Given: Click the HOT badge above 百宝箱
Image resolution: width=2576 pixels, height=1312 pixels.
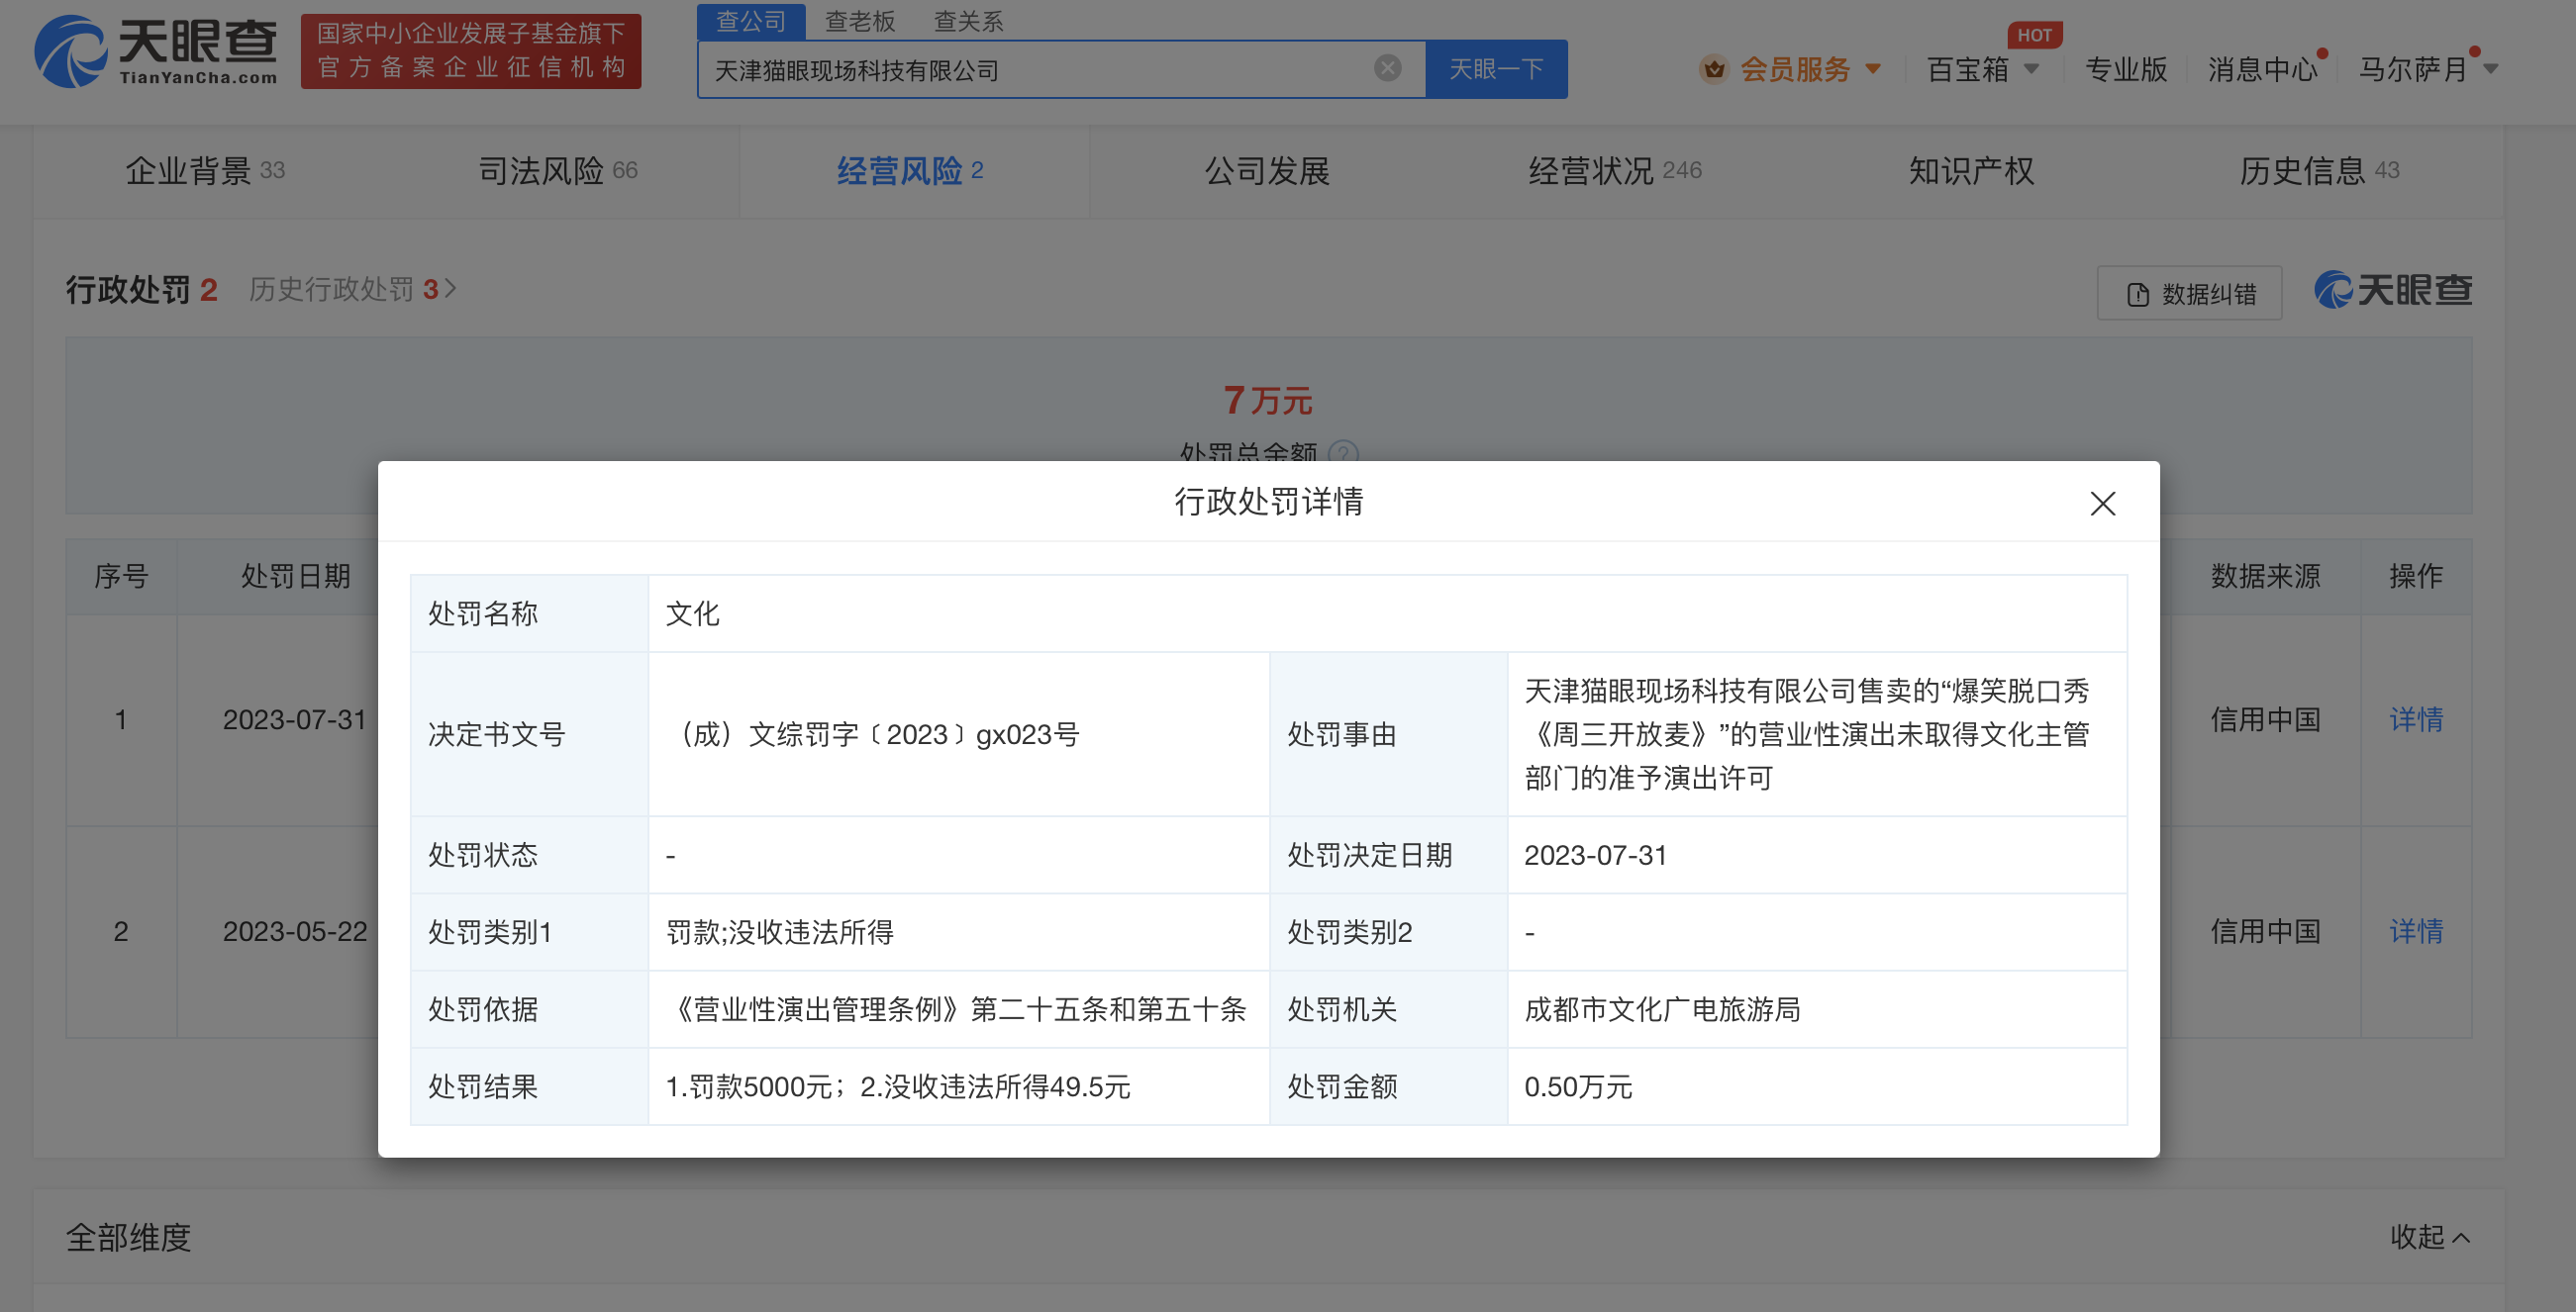Looking at the screenshot, I should click(x=2033, y=35).
